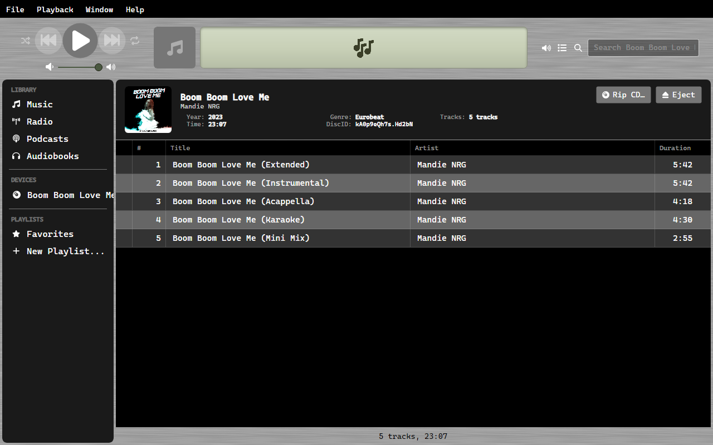Image resolution: width=713 pixels, height=445 pixels.
Task: Sort by the Artist column header
Action: pyautogui.click(x=533, y=148)
